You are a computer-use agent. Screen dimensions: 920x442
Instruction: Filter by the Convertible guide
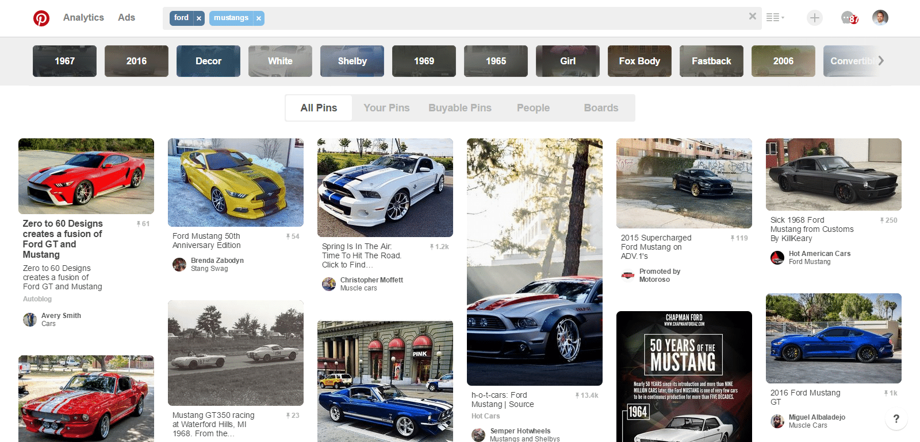(851, 61)
